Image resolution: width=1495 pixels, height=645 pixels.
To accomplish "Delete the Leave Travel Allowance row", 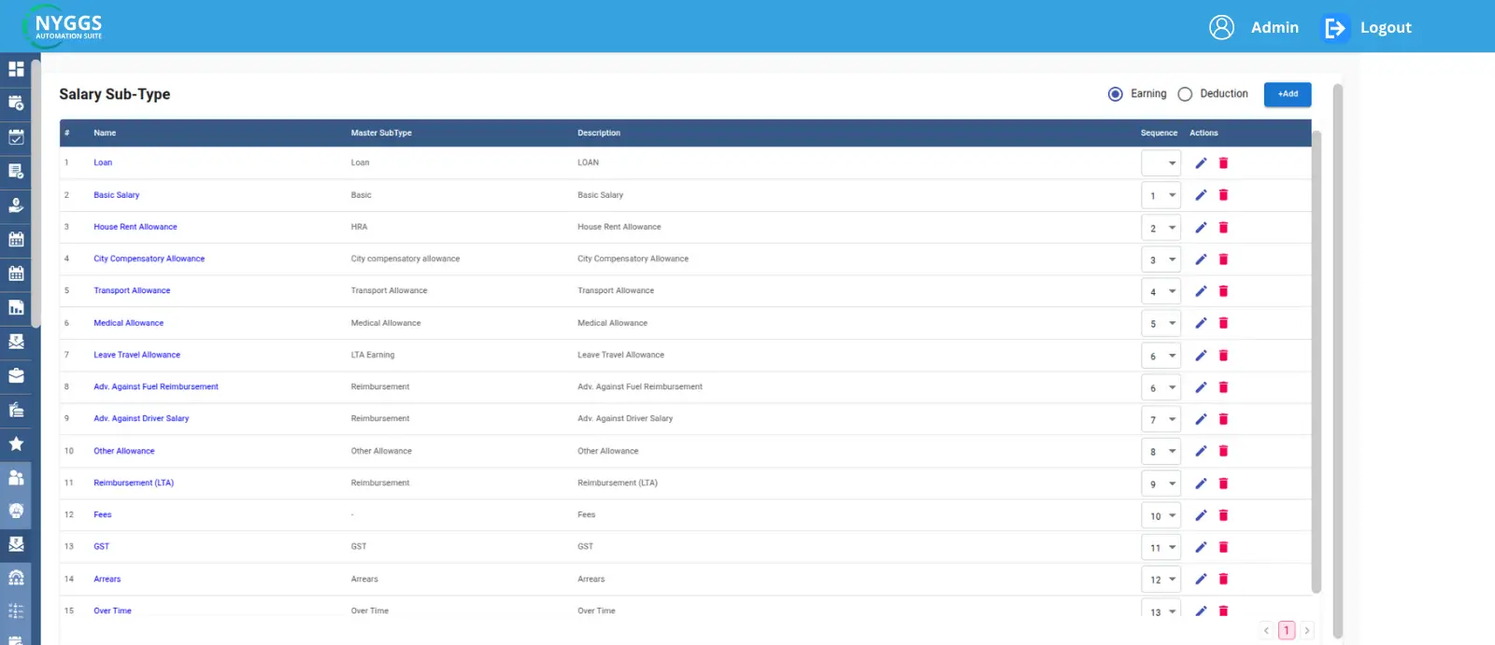I will pos(1223,356).
